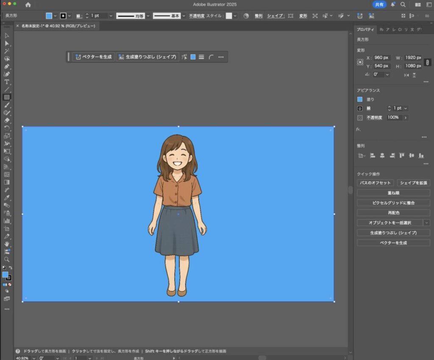
Task: Open search from the title bar
Action: [x=403, y=5]
